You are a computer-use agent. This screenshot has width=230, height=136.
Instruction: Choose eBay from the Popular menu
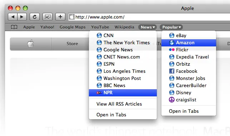[x=189, y=35]
